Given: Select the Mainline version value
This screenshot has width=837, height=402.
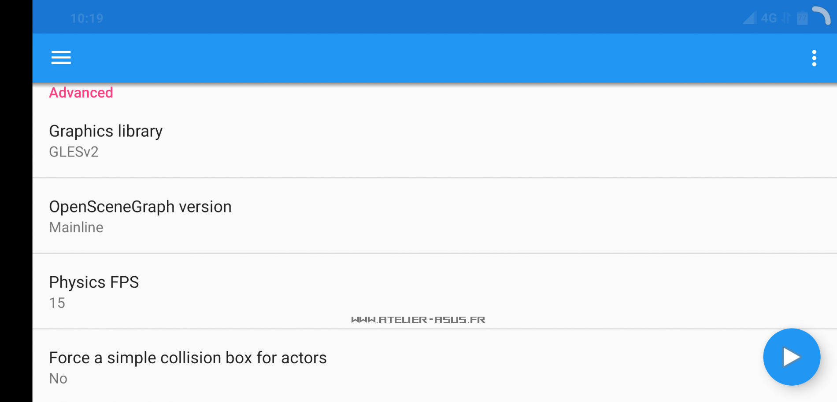Looking at the screenshot, I should coord(76,227).
